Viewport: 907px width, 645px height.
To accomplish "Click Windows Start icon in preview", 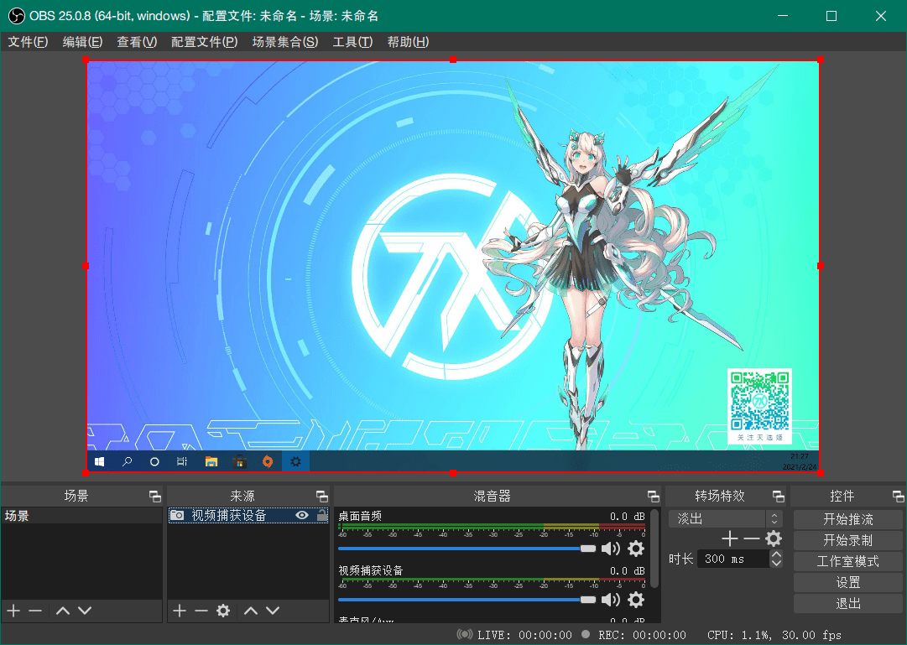I will click(100, 461).
